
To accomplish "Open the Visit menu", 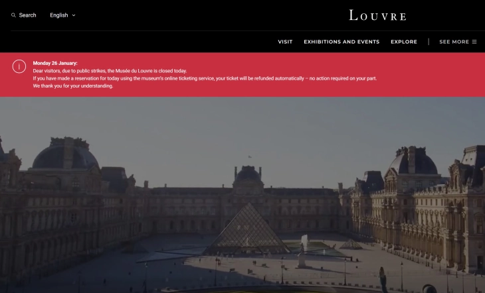I will pos(285,42).
